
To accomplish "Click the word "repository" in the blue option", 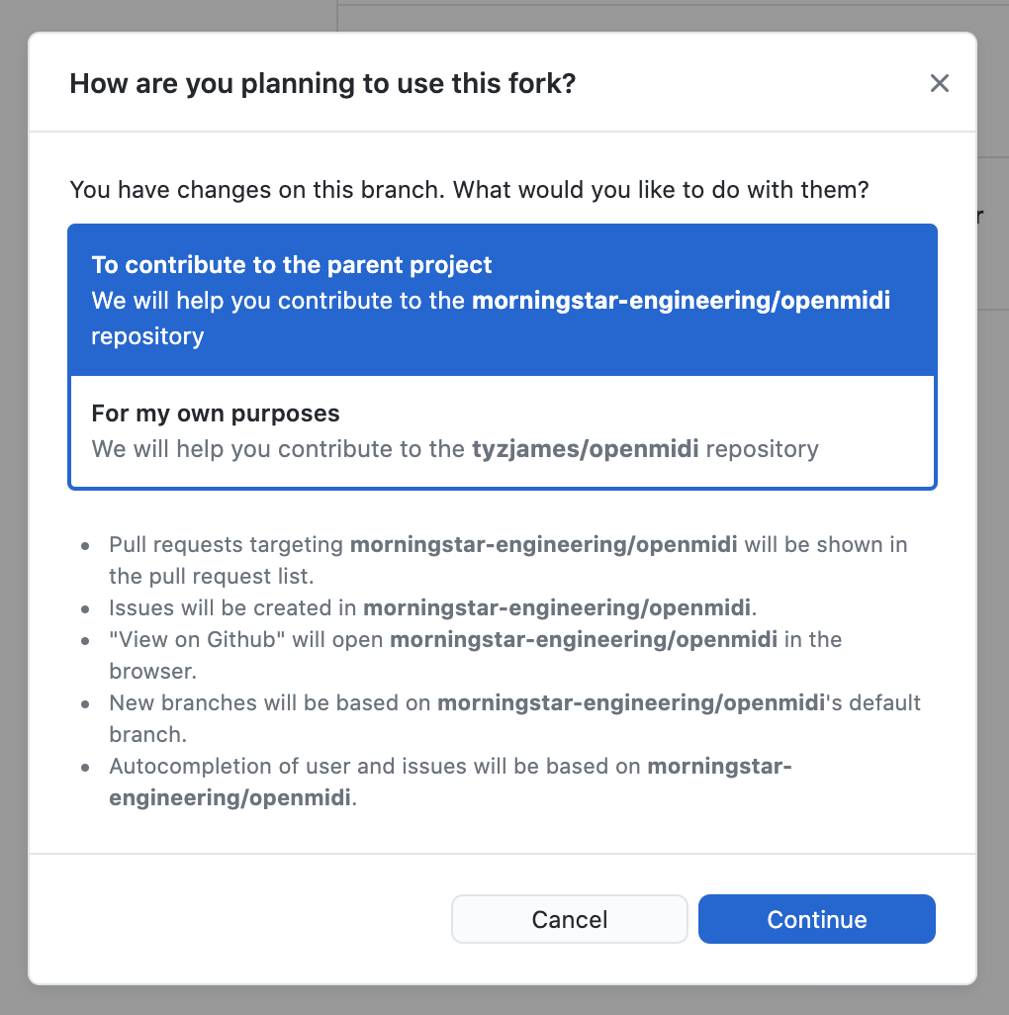I will (x=147, y=336).
